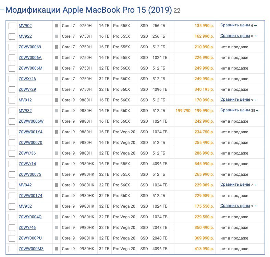The width and height of the screenshot is (270, 257).
Task: Select the 162 990 р. price
Action: coord(204,36)
